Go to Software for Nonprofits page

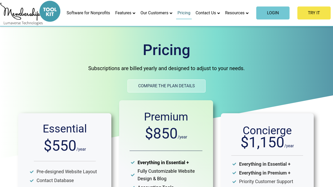point(88,13)
